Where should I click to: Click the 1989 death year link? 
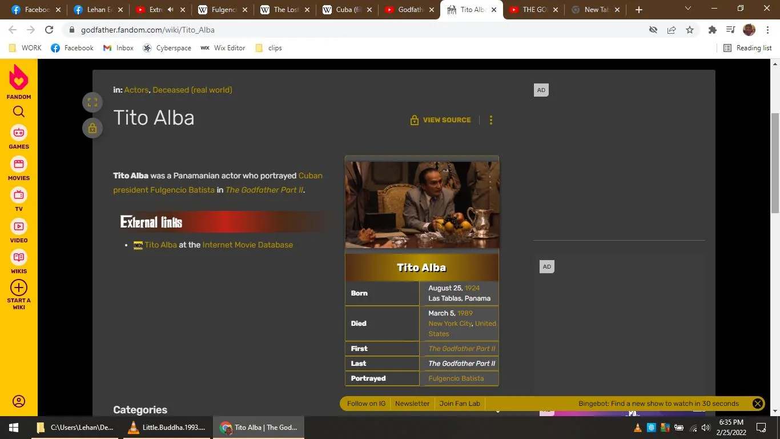tap(465, 313)
